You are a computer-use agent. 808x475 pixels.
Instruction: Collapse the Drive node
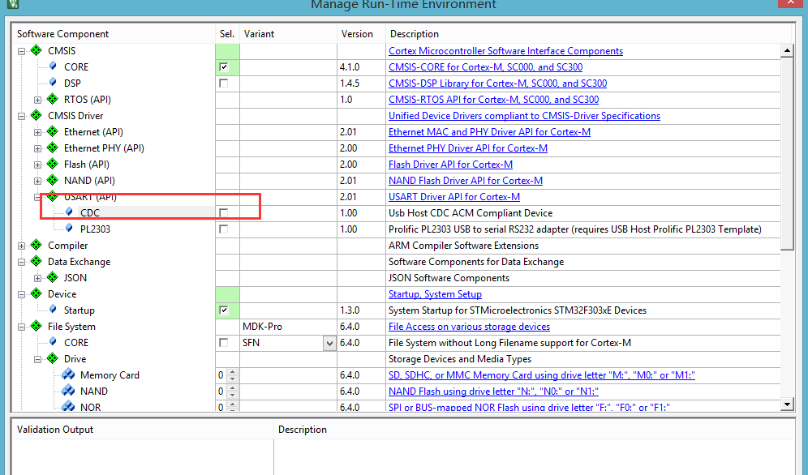coord(37,359)
